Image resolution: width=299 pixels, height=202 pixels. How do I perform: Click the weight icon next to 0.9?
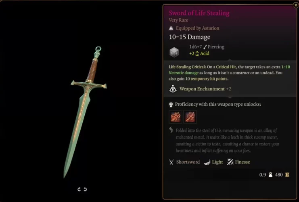click(270, 175)
